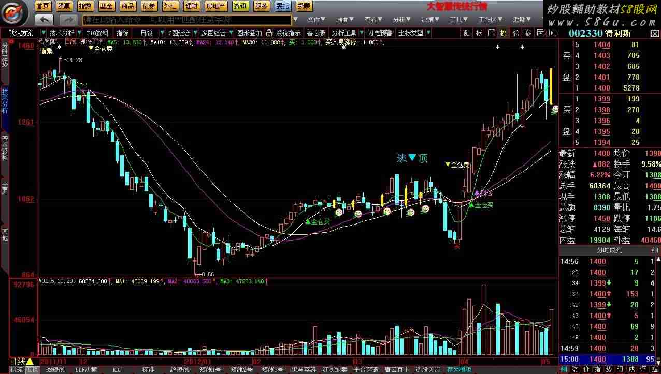The height and width of the screenshot is (374, 661).
Task: Click the window layout icon beside 移
Action: pyautogui.click(x=540, y=33)
